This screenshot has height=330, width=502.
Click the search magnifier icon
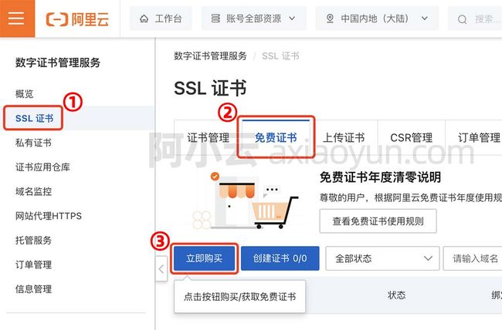(462, 19)
